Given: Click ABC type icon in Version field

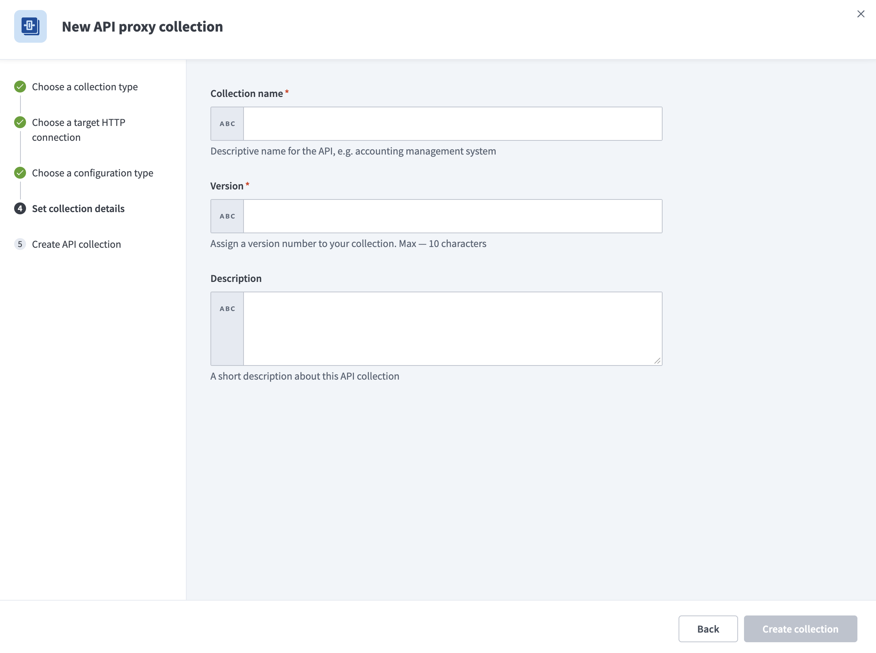Looking at the screenshot, I should (228, 216).
